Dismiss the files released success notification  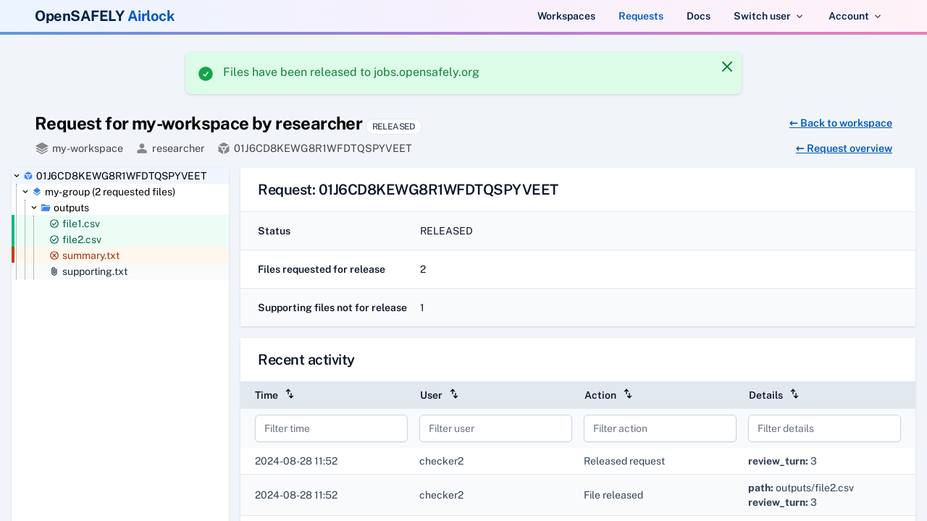[727, 67]
